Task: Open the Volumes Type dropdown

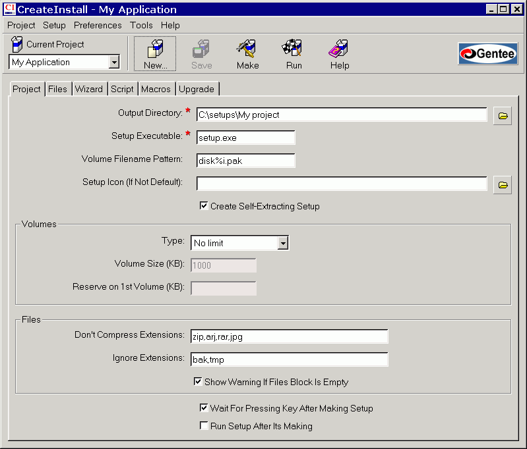Action: click(283, 243)
